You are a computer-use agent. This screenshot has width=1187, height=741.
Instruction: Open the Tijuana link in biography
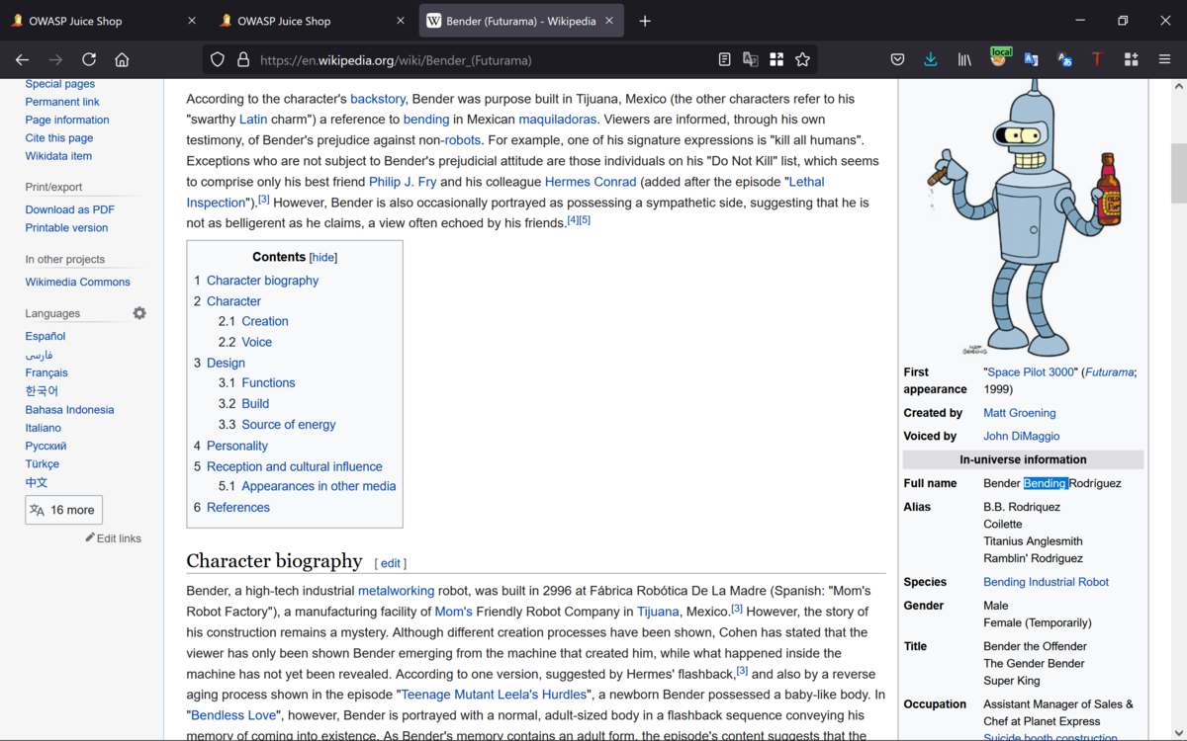[658, 612]
